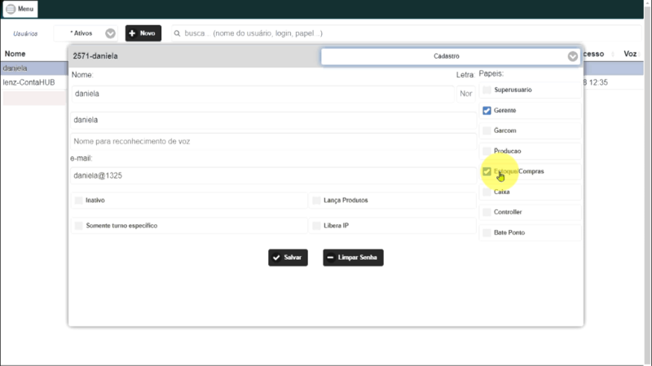The height and width of the screenshot is (366, 652).
Task: Open the Usuários link
Action: click(x=25, y=33)
